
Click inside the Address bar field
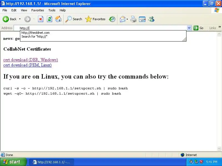pyautogui.click(x=100, y=28)
